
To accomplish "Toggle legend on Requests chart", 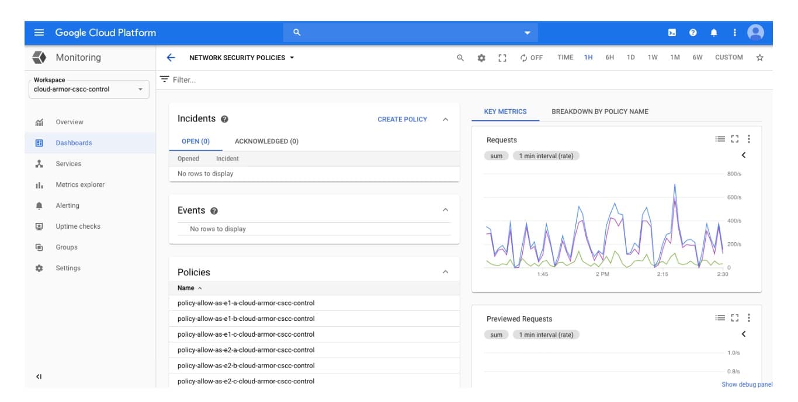I will (x=720, y=139).
